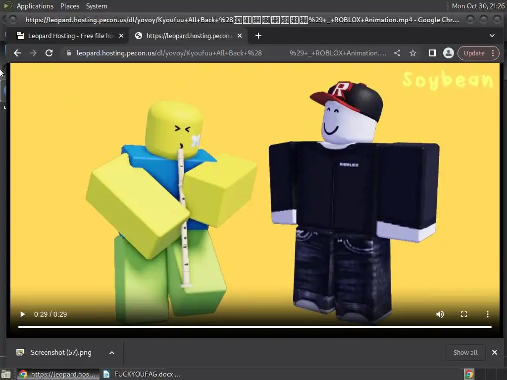The image size is (507, 380).
Task: Mute the video volume
Action: point(440,314)
